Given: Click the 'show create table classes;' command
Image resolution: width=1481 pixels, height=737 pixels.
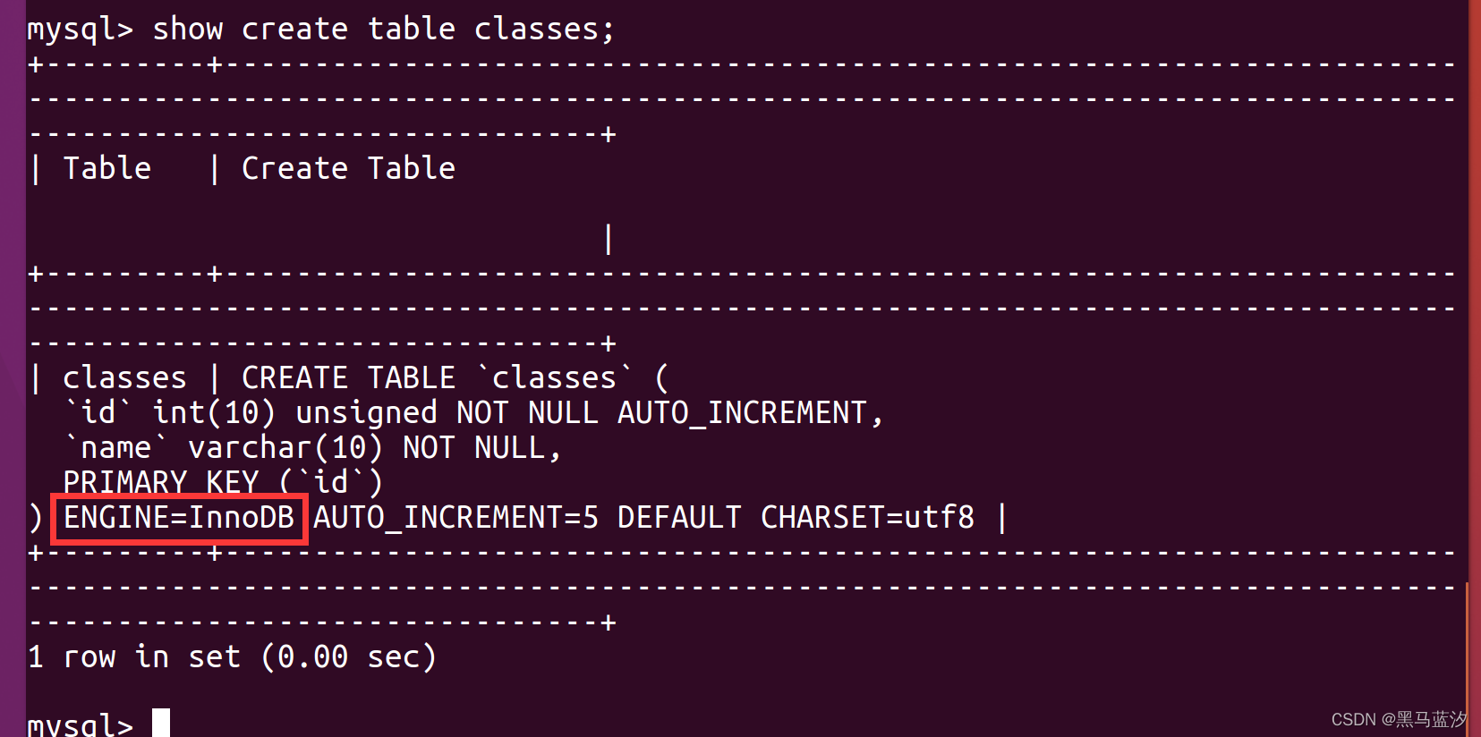Looking at the screenshot, I should click(x=384, y=30).
